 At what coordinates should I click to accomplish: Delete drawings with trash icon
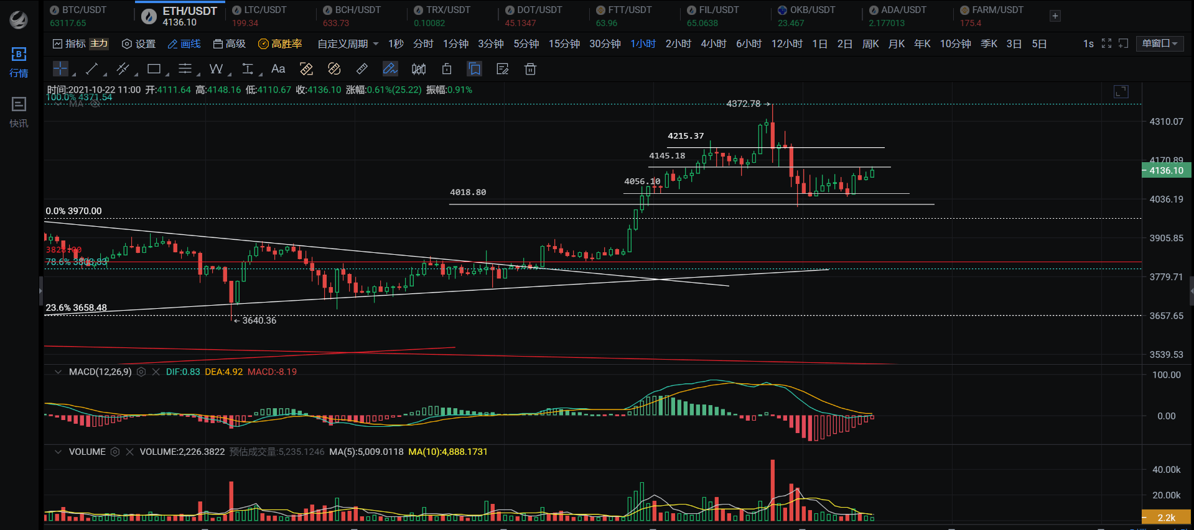tap(530, 68)
